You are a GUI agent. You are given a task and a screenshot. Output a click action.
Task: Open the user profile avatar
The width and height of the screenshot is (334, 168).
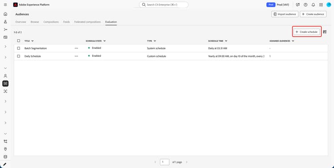pos(329,5)
